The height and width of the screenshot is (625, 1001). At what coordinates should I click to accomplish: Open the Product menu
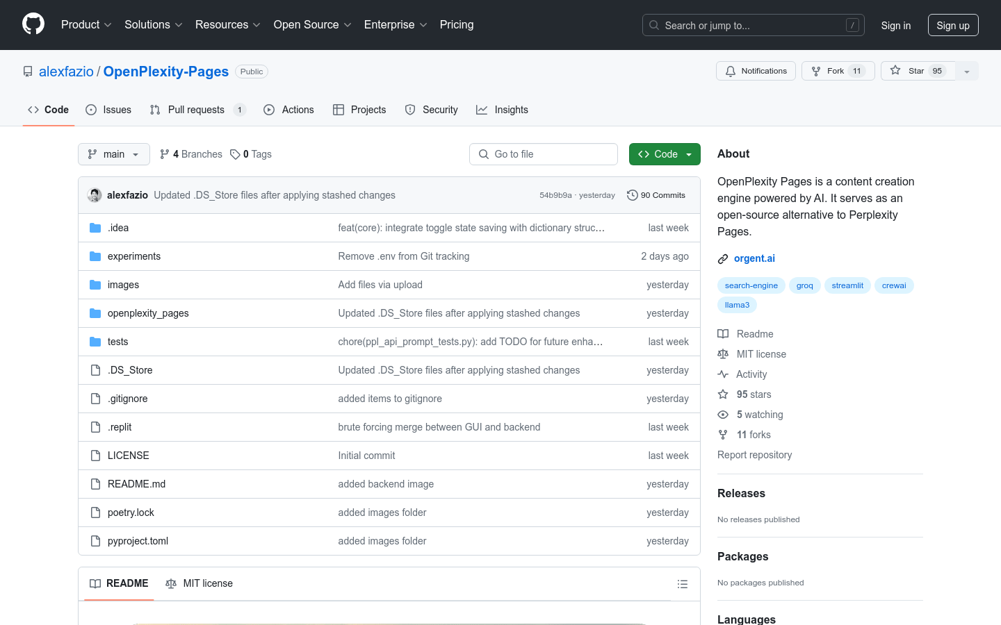86,25
